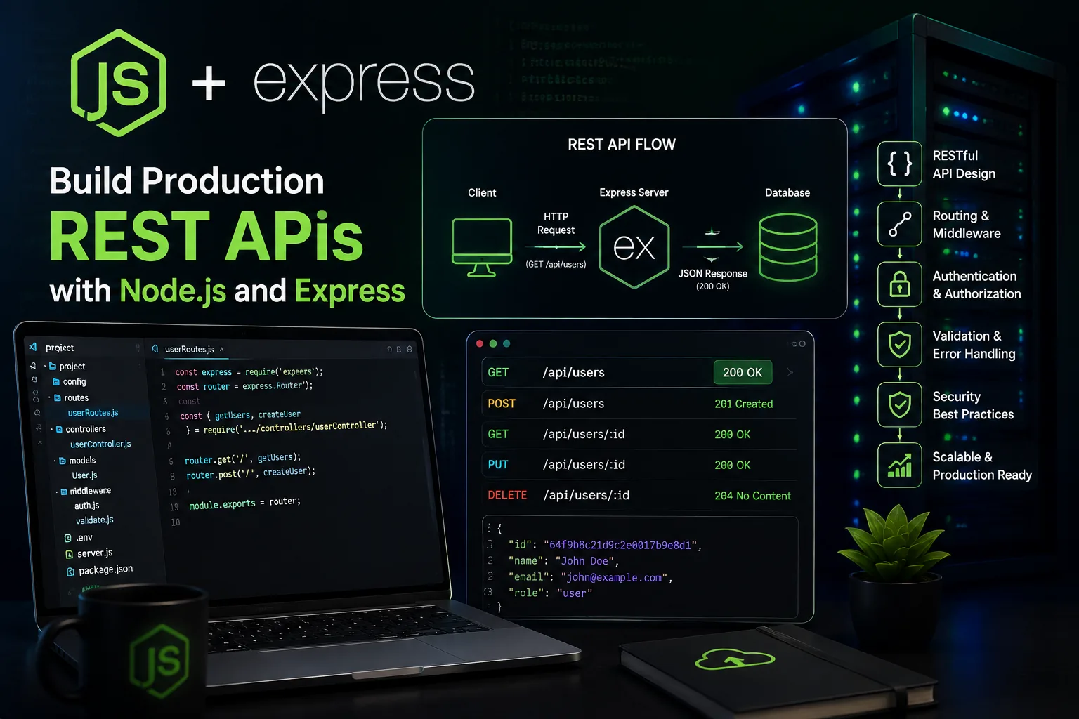Click the file icon on the userRoutes.js tab

155,348
